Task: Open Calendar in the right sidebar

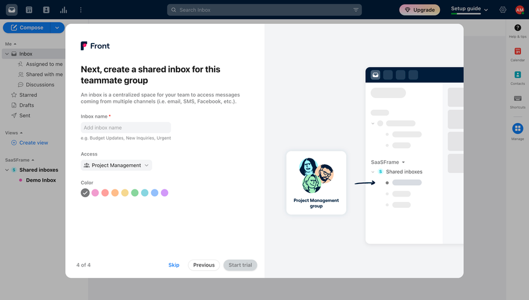Action: click(518, 54)
